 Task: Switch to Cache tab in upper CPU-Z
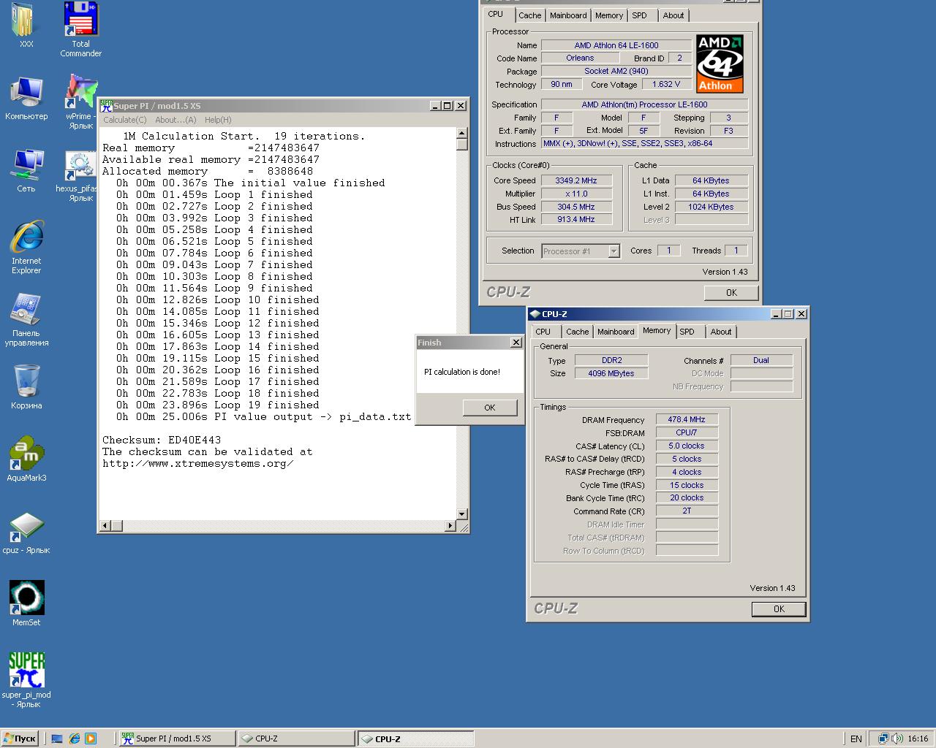[x=530, y=15]
